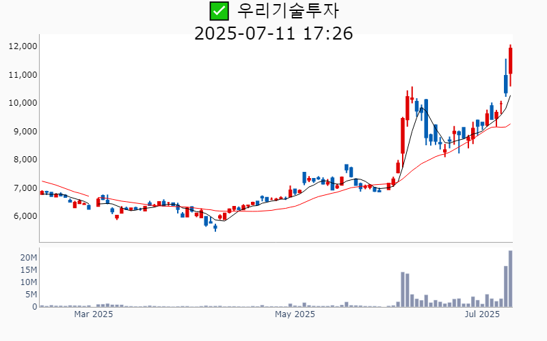Click the stock name 우리기술투자
The image size is (547, 341).
pos(288,11)
